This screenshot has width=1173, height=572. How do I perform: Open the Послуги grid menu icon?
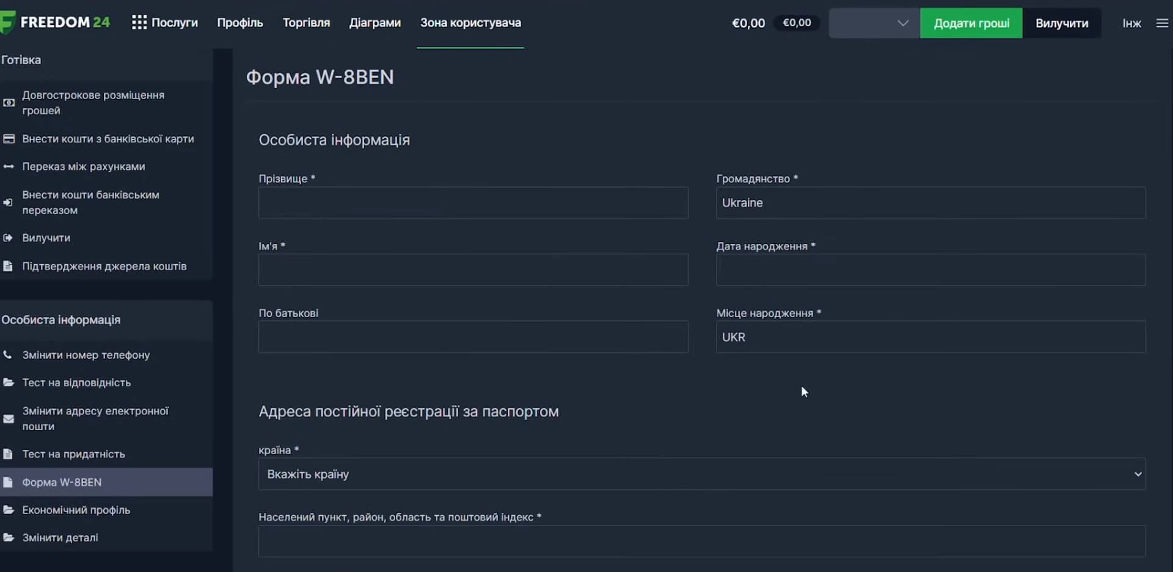click(x=139, y=23)
